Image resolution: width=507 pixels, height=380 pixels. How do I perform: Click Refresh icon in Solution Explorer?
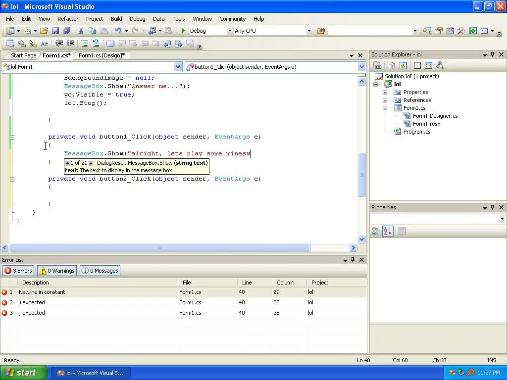click(403, 66)
